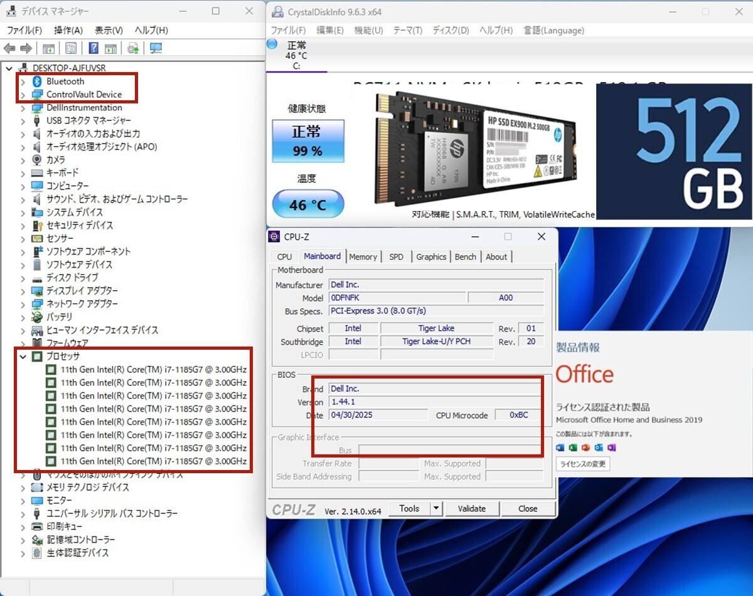Select the USB コネクタ マネージャー entry
This screenshot has height=596, width=753.
click(x=89, y=120)
